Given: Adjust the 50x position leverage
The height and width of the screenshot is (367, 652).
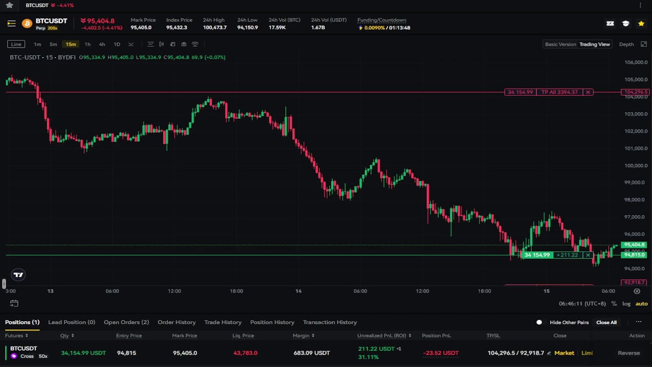Looking at the screenshot, I should point(43,356).
